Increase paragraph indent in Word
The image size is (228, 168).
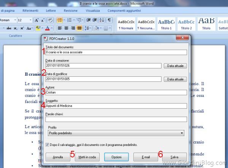[x=95, y=20]
